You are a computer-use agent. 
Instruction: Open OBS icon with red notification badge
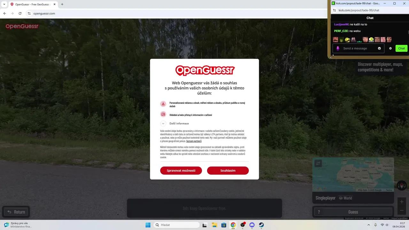pos(243,225)
